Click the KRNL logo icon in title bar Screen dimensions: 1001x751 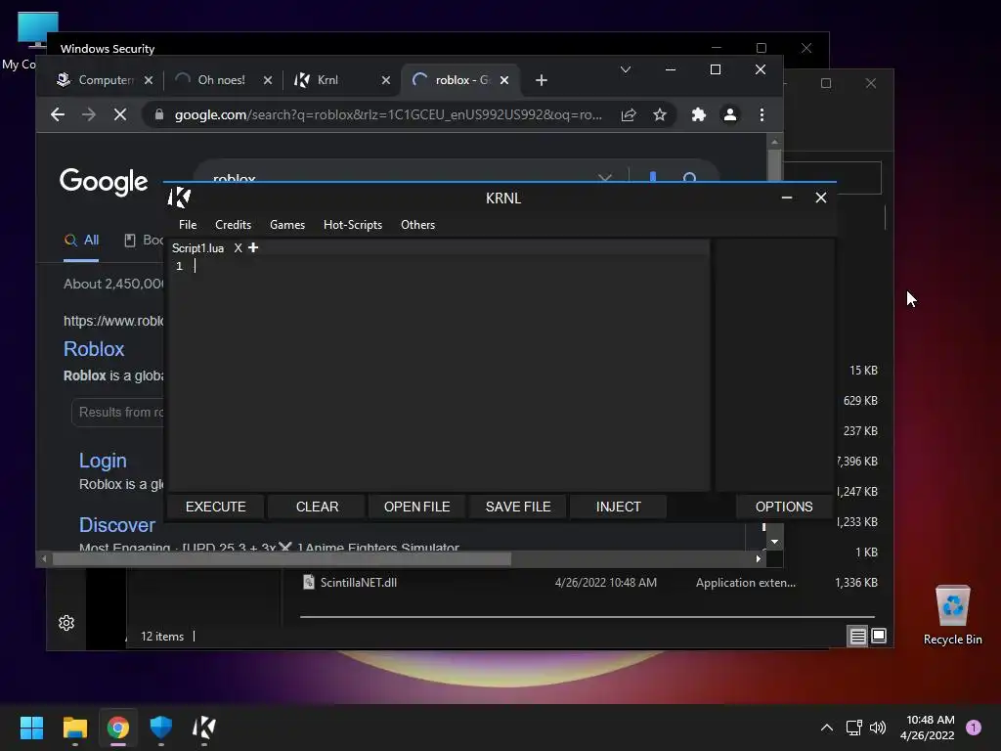tap(180, 198)
